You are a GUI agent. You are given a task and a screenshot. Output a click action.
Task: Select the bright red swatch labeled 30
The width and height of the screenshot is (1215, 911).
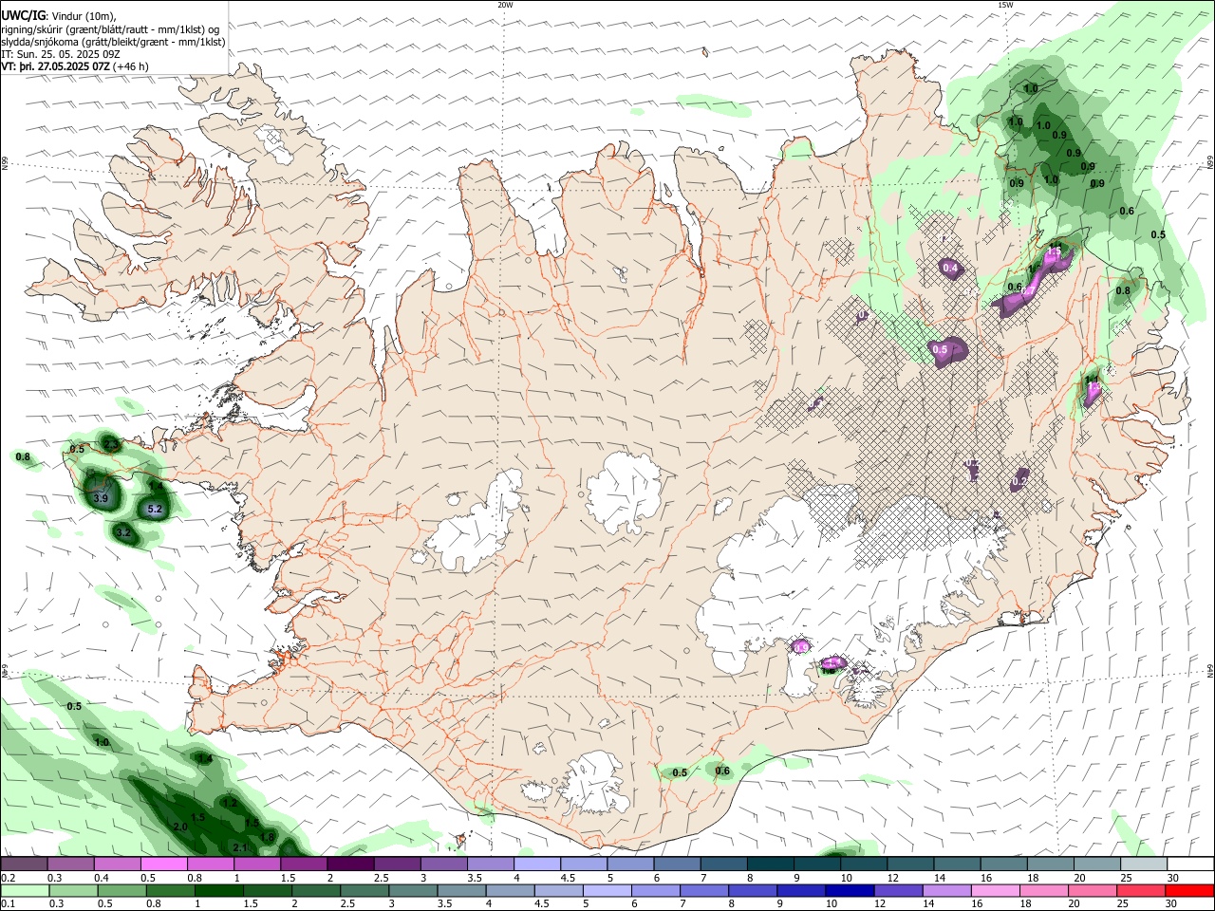pos(1190,890)
